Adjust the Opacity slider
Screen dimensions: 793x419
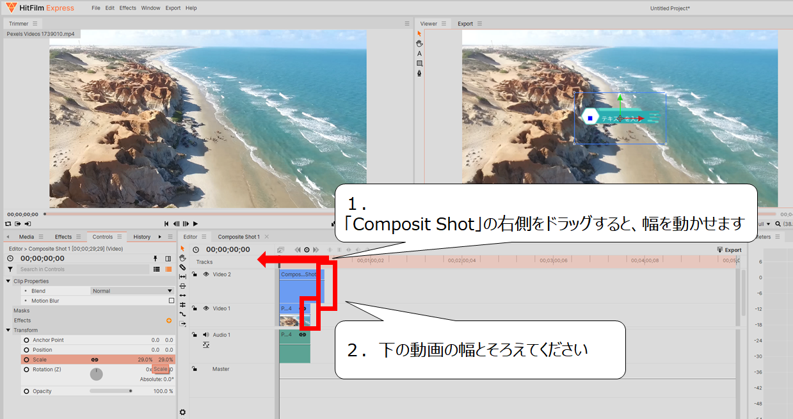pos(111,391)
